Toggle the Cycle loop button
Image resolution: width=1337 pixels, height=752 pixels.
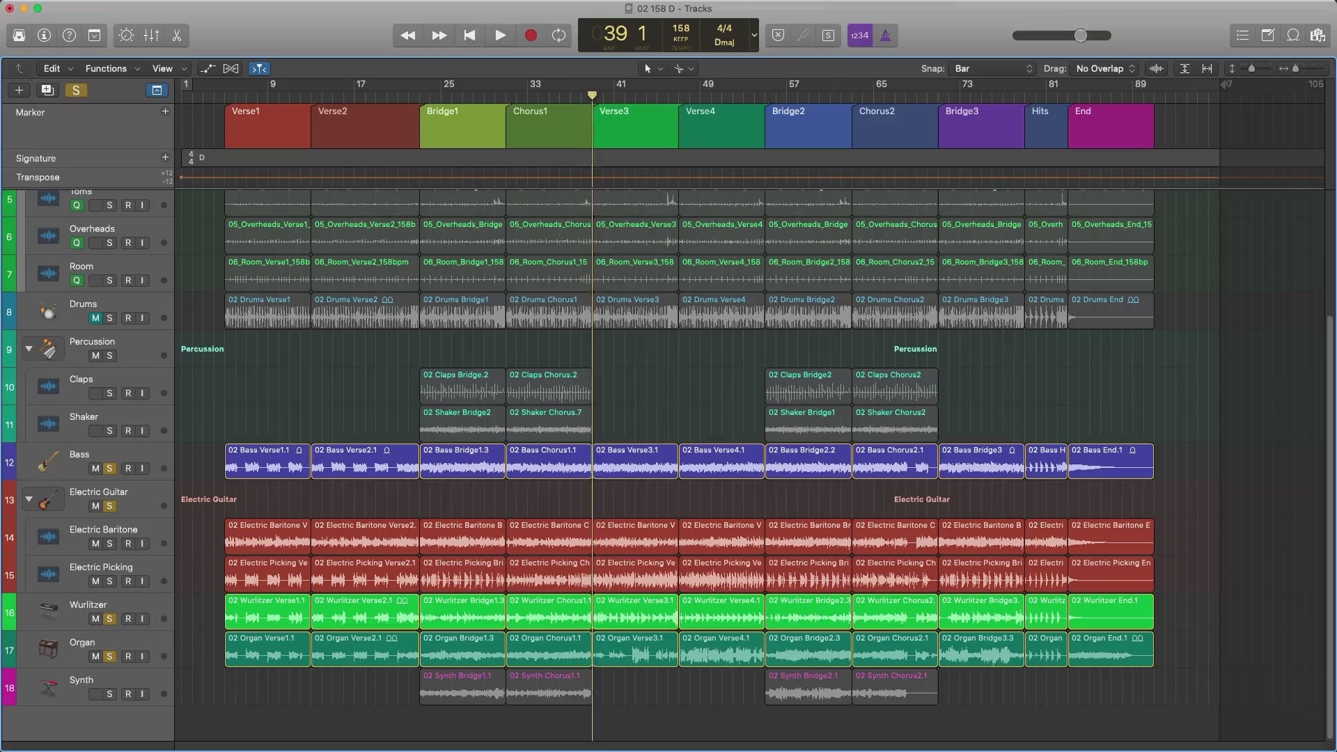[558, 36]
